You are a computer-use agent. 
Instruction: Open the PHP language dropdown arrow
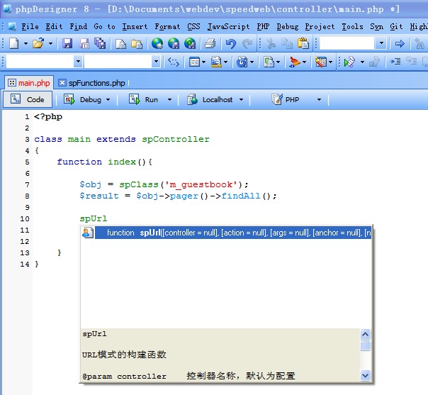point(319,100)
